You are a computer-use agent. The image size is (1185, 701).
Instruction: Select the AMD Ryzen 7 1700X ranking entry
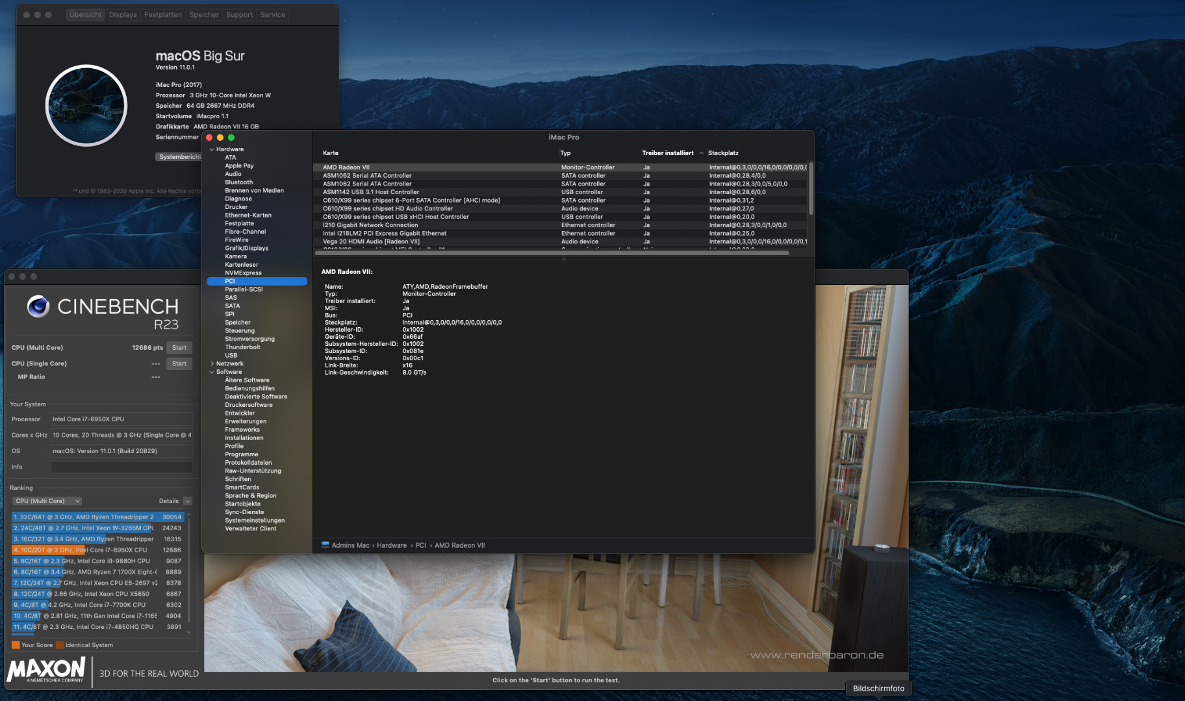click(x=97, y=572)
